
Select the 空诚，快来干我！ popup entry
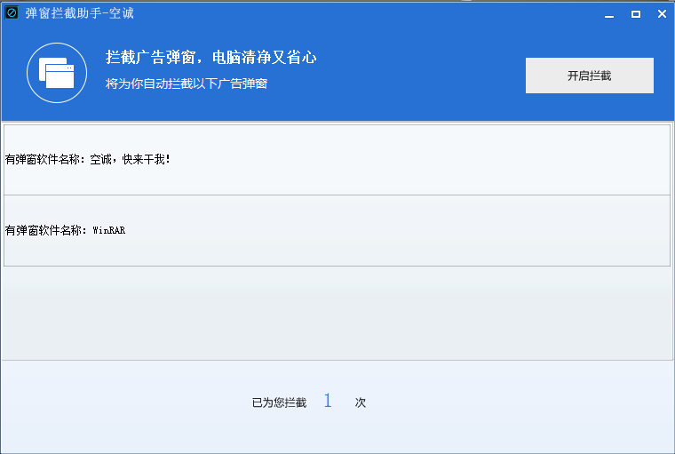pos(336,160)
